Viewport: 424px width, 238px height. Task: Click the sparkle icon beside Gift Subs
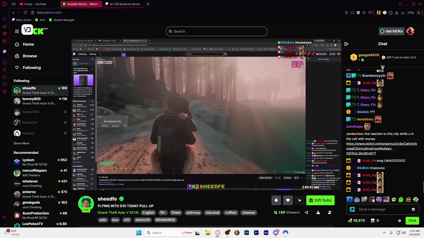click(x=299, y=200)
